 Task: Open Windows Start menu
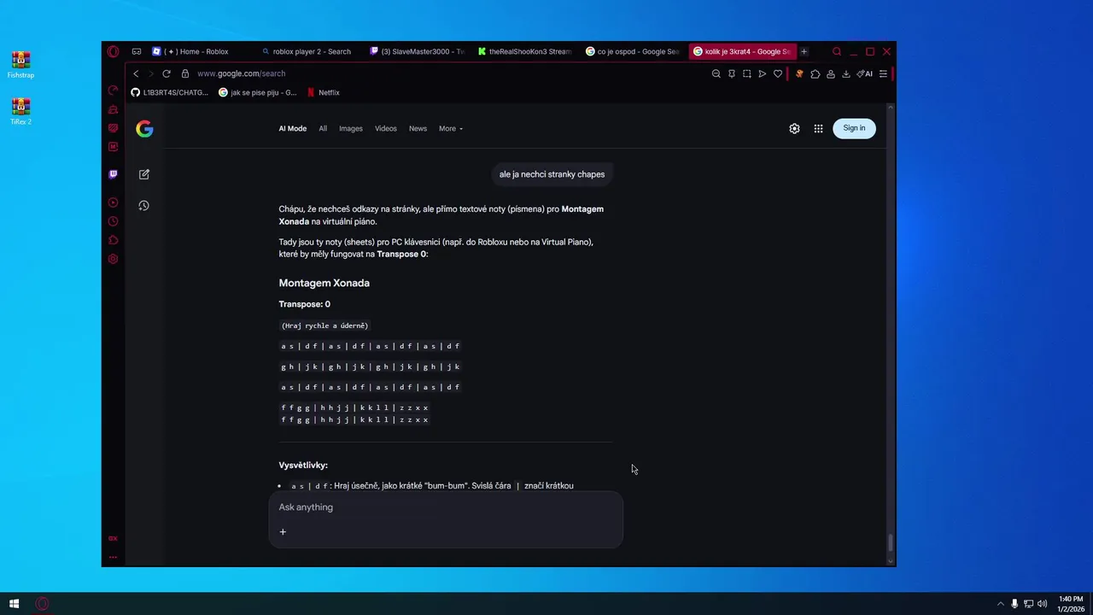(x=15, y=604)
